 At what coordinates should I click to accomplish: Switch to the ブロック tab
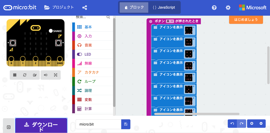[134, 7]
